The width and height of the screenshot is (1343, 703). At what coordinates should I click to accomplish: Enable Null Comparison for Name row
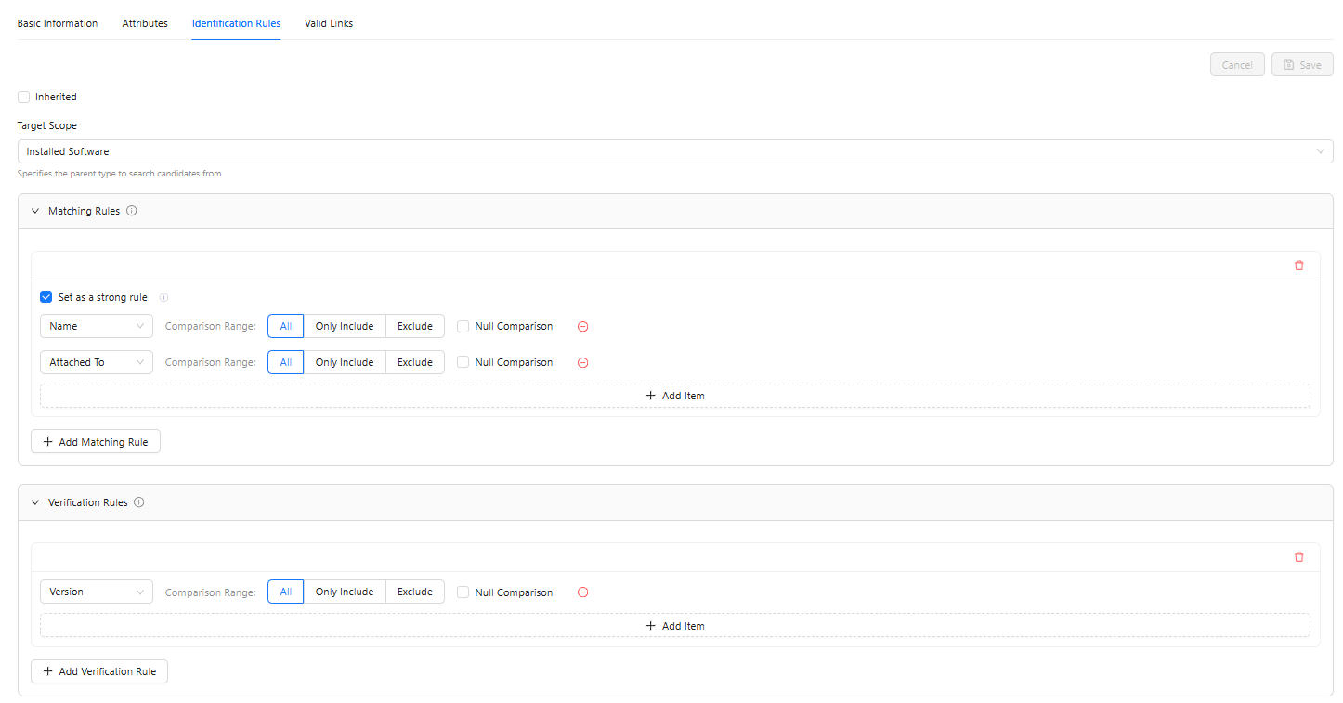(x=463, y=327)
